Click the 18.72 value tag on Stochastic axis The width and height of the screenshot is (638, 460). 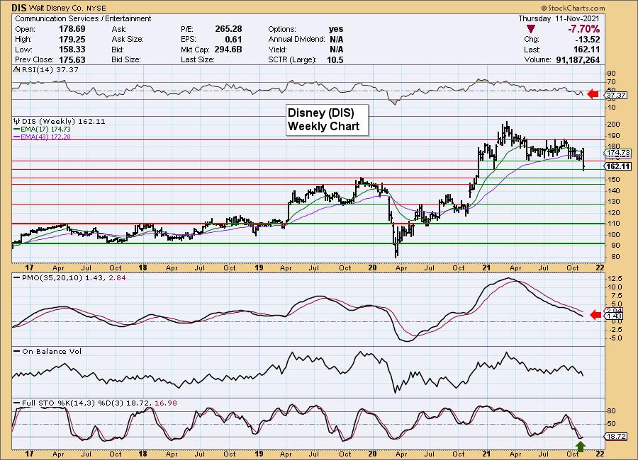pyautogui.click(x=615, y=437)
